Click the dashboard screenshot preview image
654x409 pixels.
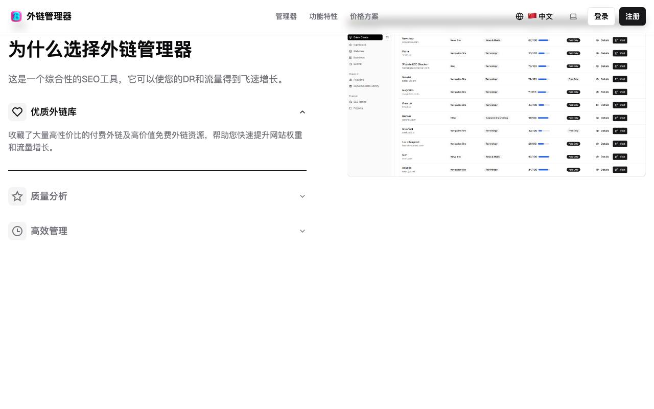pyautogui.click(x=497, y=105)
